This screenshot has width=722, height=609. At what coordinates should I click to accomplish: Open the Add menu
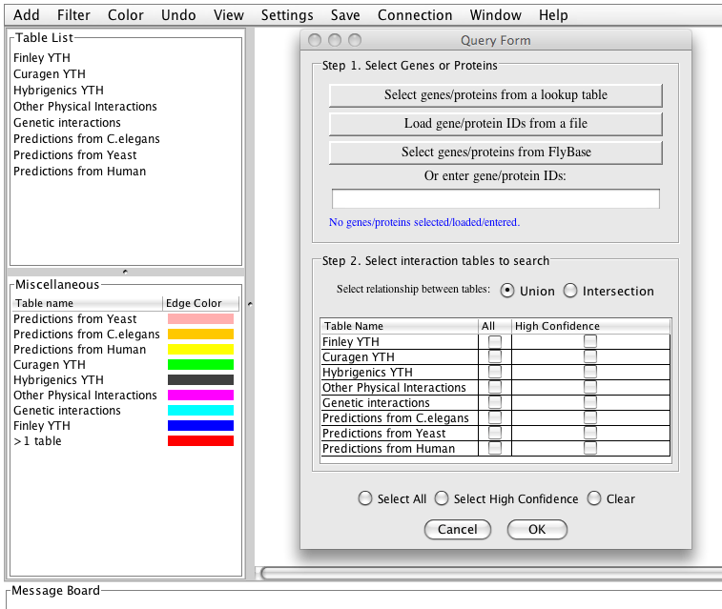tap(27, 15)
